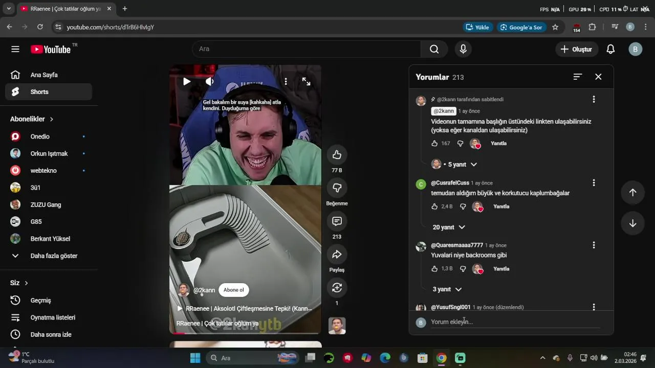Open the YouTube guide hamburger menu
Screen dimensions: 655x368
(x=15, y=49)
